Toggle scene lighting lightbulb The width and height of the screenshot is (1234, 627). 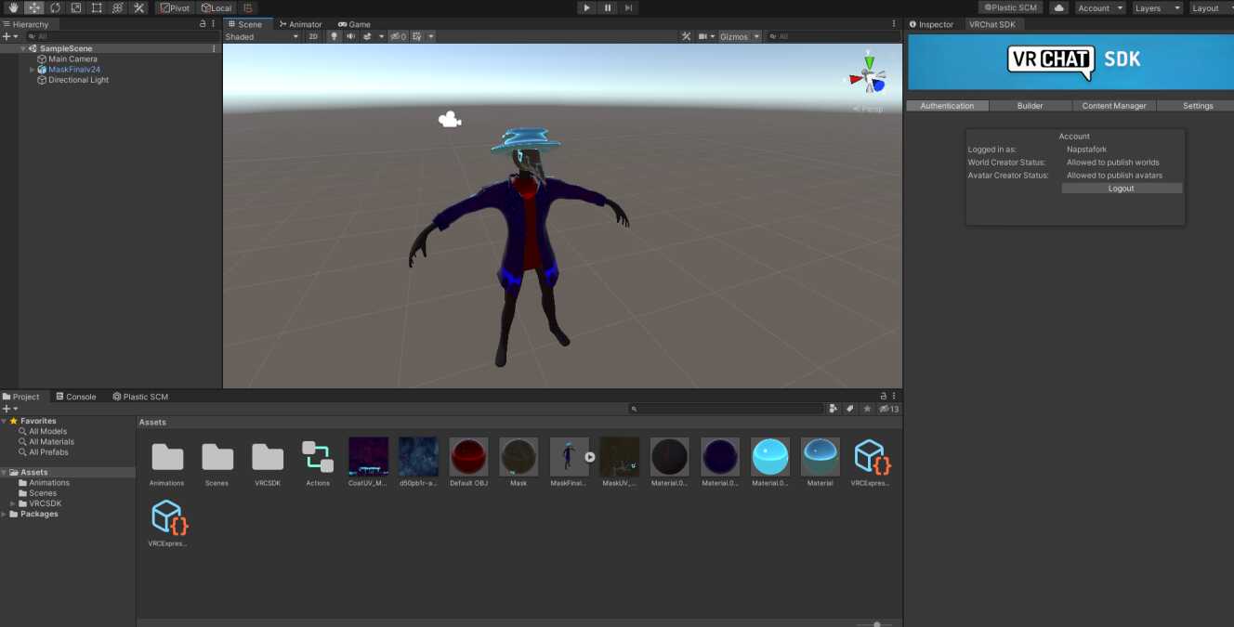tap(335, 36)
